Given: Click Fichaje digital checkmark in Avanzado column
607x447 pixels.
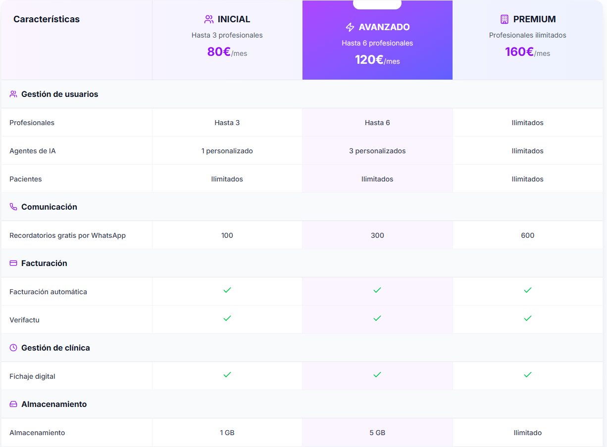Looking at the screenshot, I should coord(377,375).
